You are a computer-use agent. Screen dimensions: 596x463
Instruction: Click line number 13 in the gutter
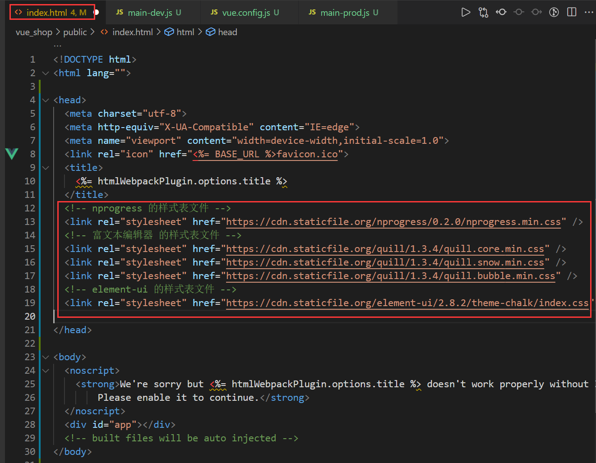pos(30,222)
